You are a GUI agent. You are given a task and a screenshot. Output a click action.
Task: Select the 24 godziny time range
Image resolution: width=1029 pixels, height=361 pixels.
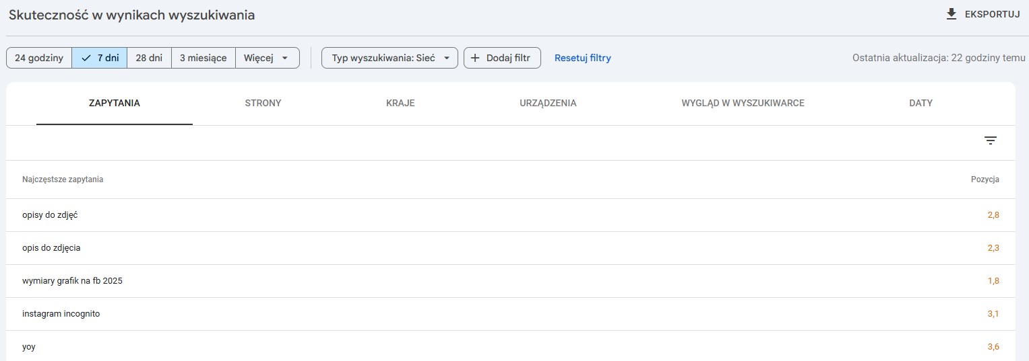pos(39,58)
